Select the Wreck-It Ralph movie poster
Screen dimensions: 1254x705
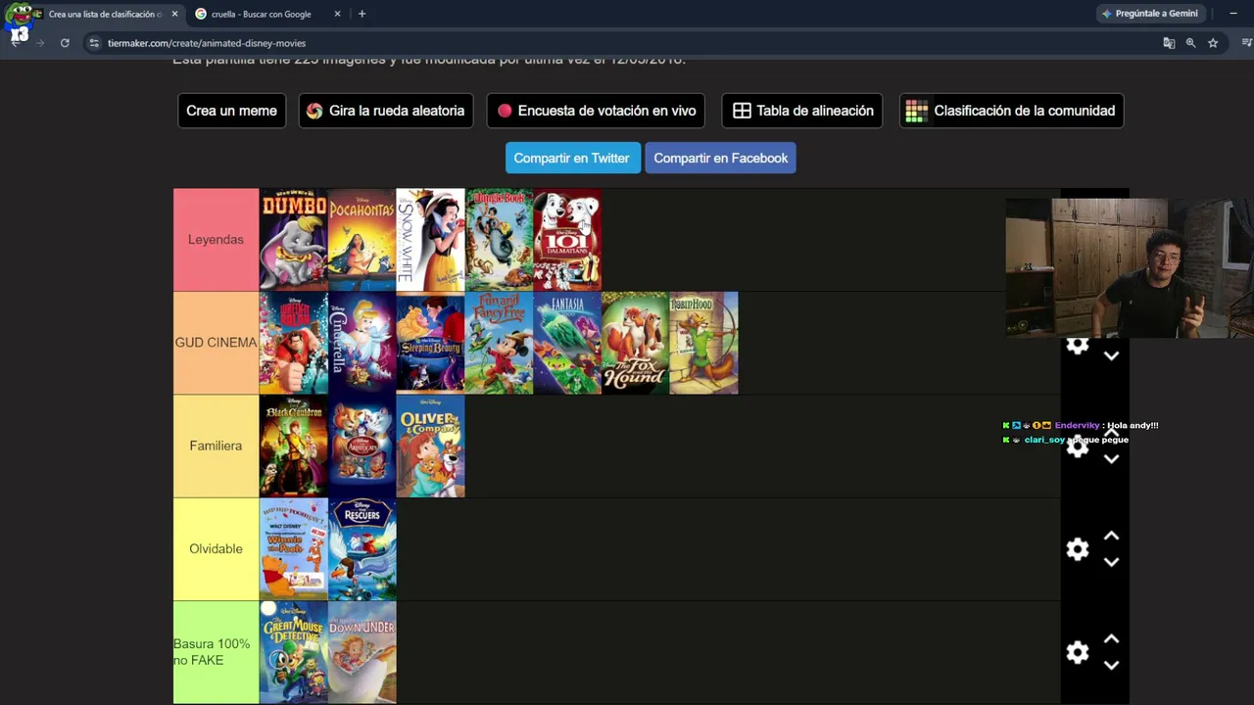tap(294, 343)
